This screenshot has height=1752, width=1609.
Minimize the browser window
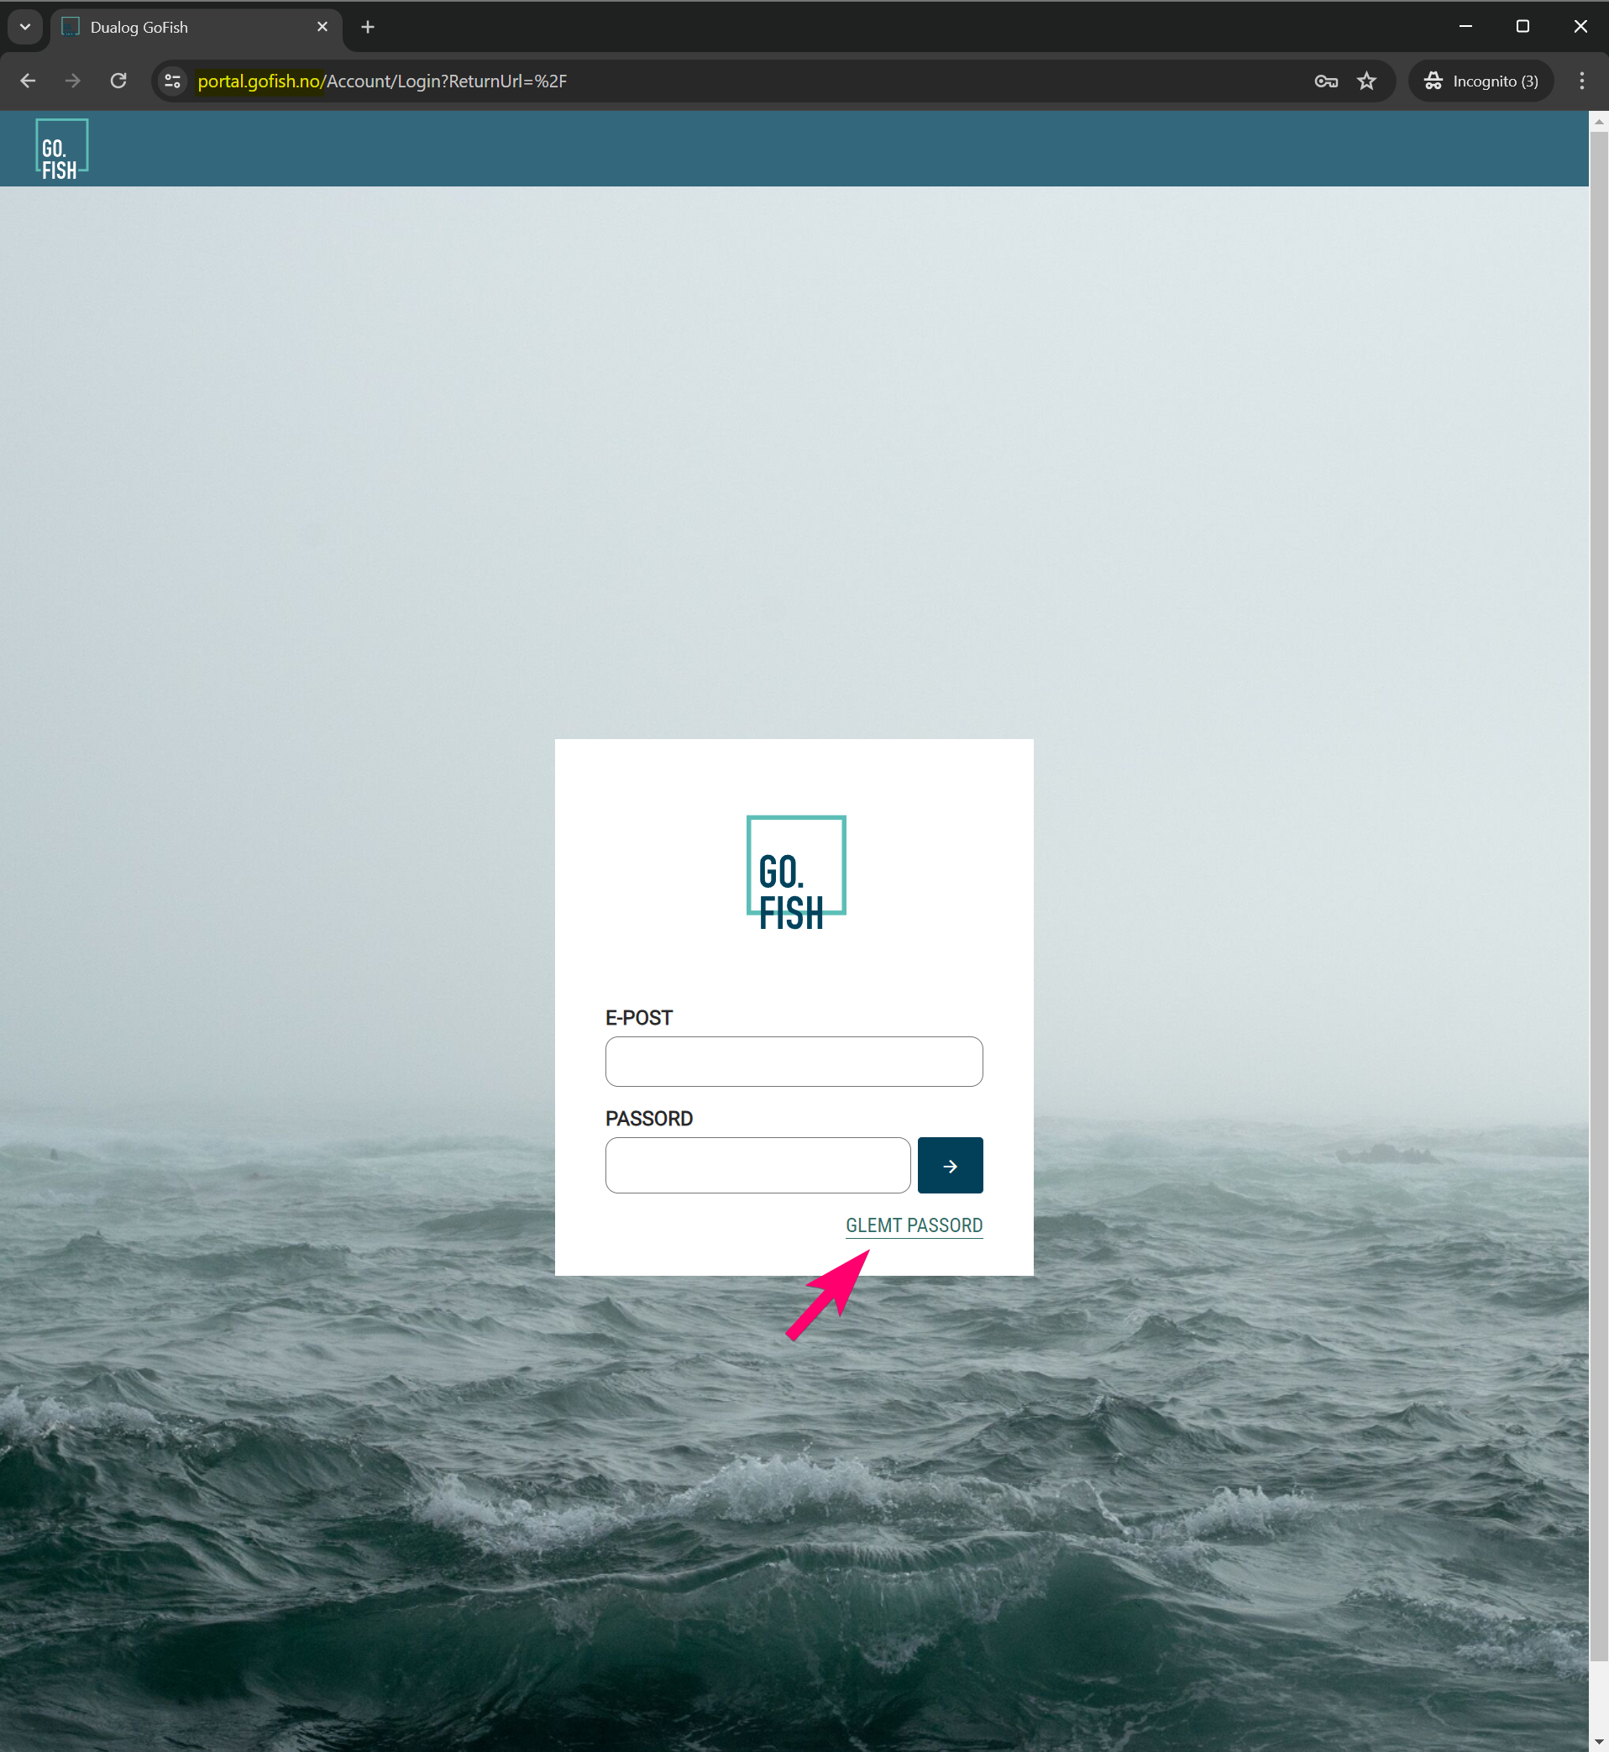tap(1465, 27)
